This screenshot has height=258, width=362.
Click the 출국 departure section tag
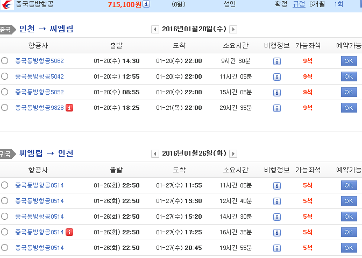8,30
